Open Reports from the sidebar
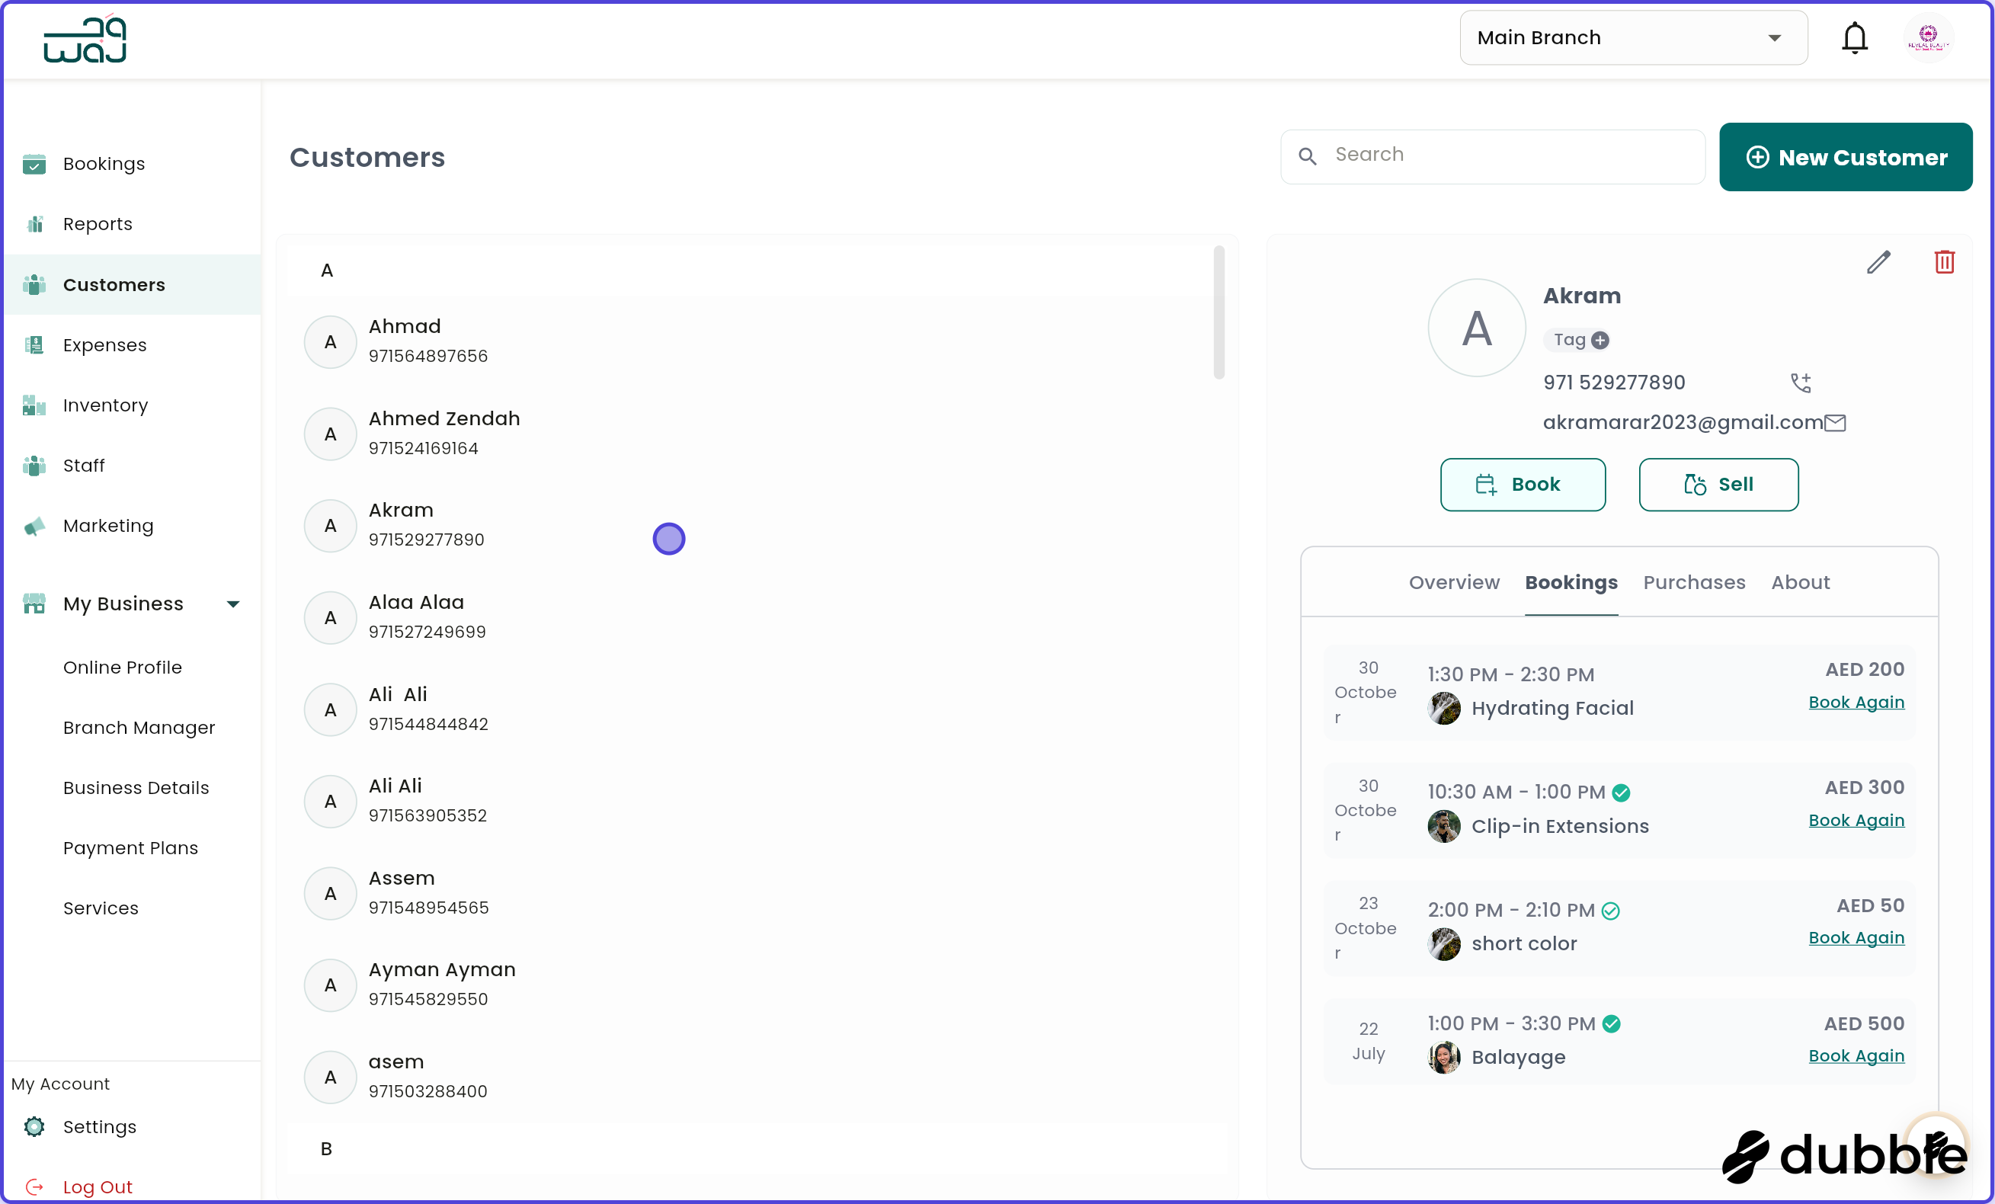Image resolution: width=1995 pixels, height=1204 pixels. (x=98, y=223)
